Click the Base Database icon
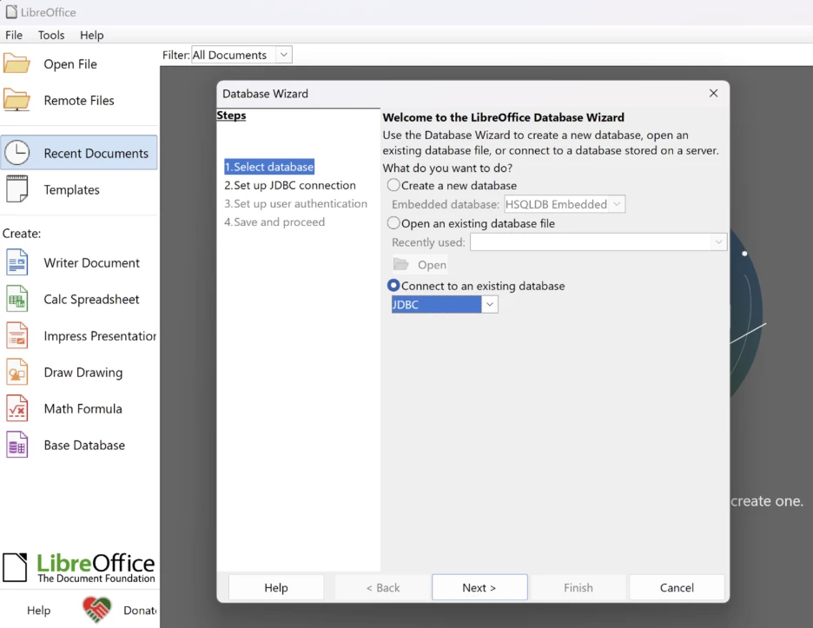813x628 pixels. [17, 445]
